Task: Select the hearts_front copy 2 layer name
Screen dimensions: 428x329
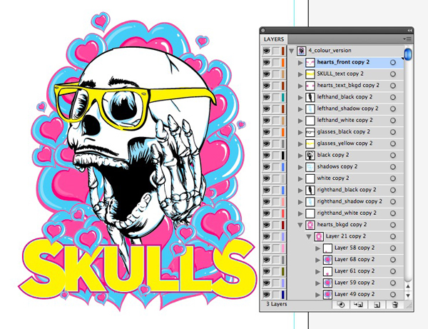Action: [343, 62]
